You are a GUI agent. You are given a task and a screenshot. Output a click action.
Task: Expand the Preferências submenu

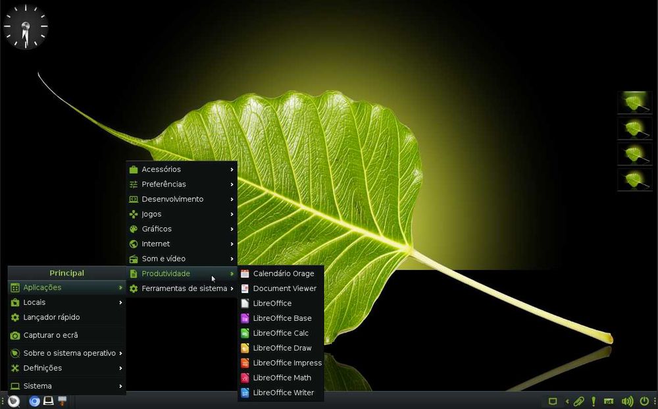tap(182, 184)
